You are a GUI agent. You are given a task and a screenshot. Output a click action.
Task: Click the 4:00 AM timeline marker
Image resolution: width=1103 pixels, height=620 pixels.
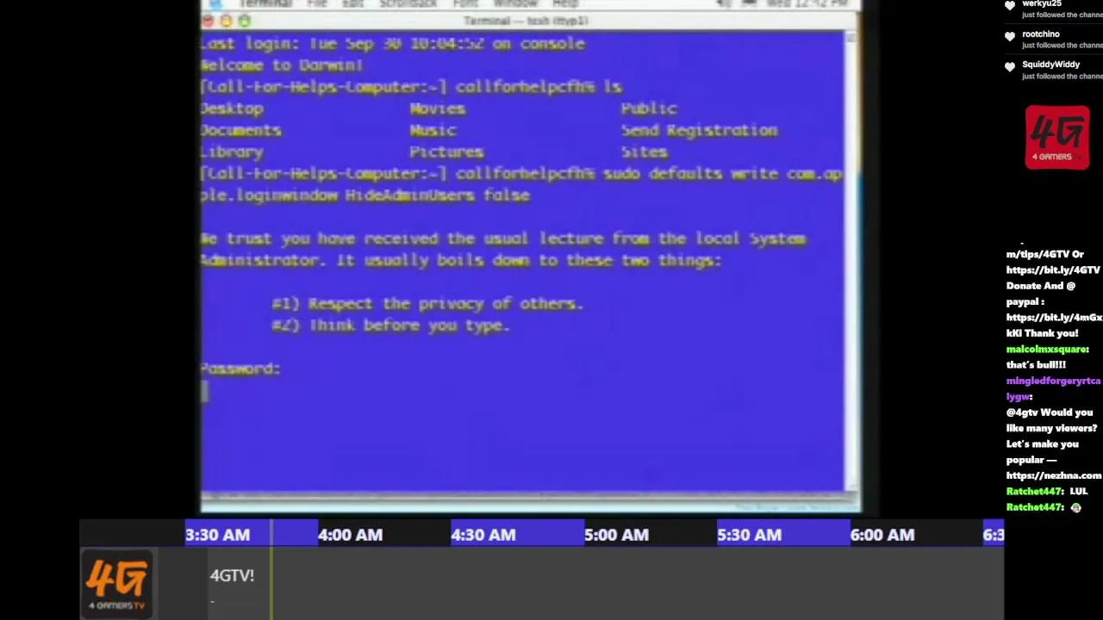[350, 535]
